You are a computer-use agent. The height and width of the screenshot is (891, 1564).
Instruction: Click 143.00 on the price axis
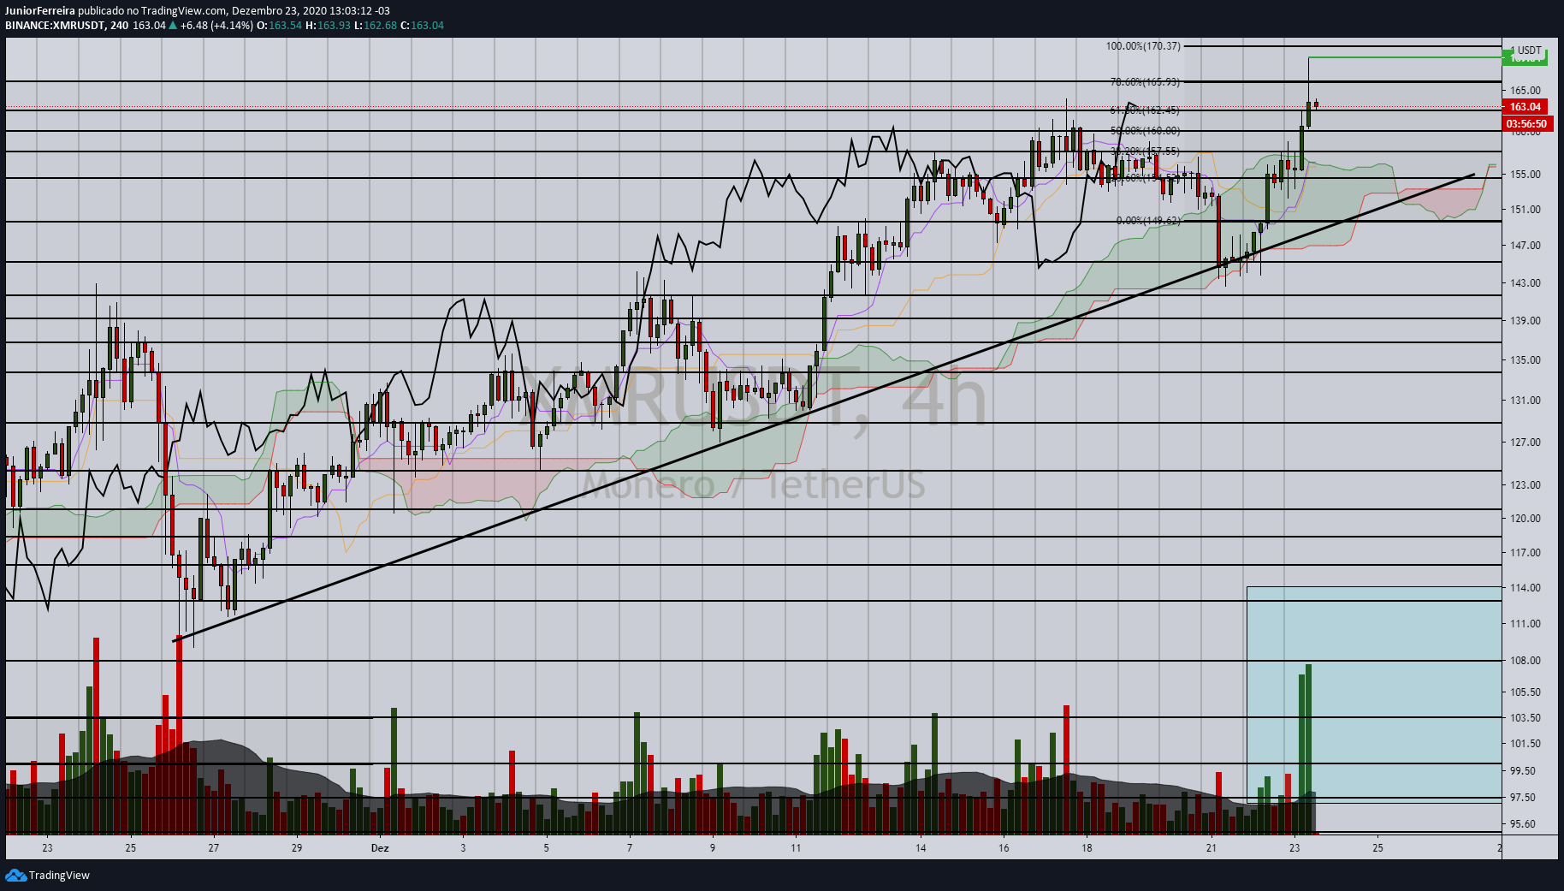coord(1525,283)
